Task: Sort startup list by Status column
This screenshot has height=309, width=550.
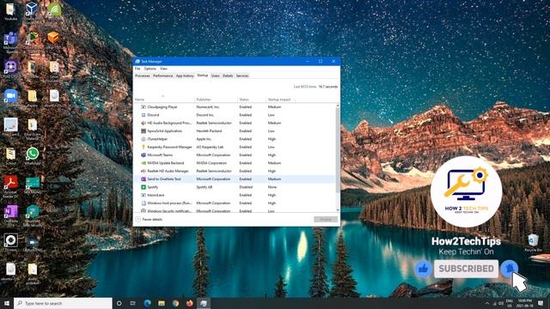Action: (252, 100)
